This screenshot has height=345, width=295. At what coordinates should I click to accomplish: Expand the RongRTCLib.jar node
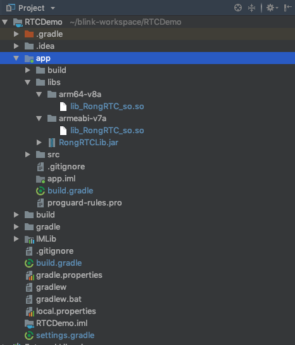click(39, 142)
